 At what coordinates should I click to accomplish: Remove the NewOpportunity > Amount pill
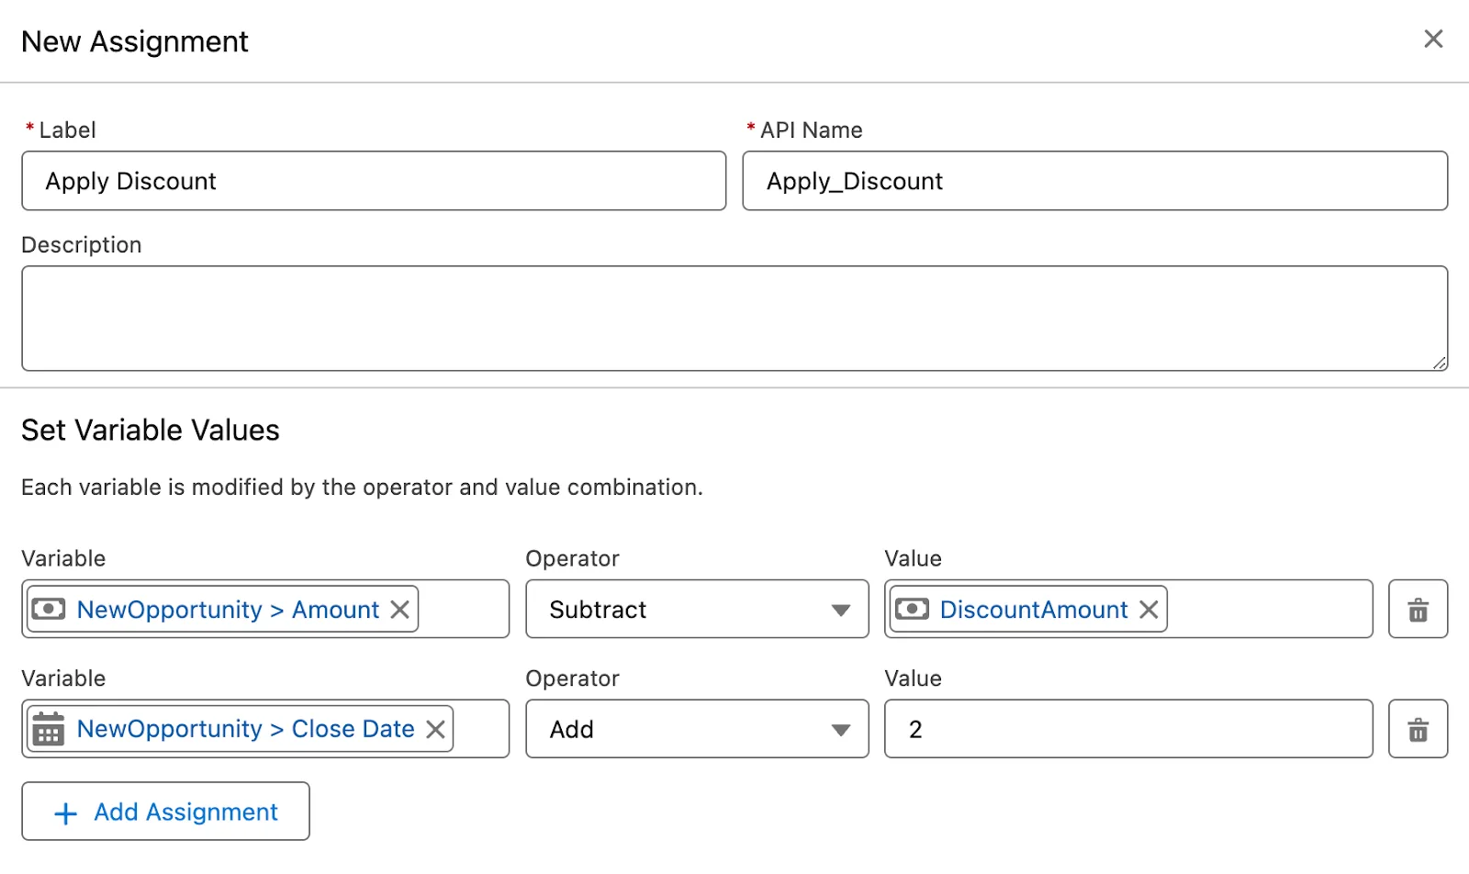pos(399,610)
